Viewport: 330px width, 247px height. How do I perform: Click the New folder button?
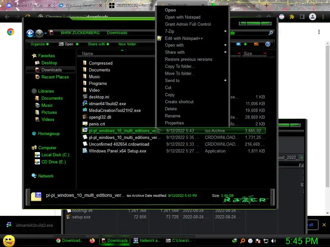[127, 44]
